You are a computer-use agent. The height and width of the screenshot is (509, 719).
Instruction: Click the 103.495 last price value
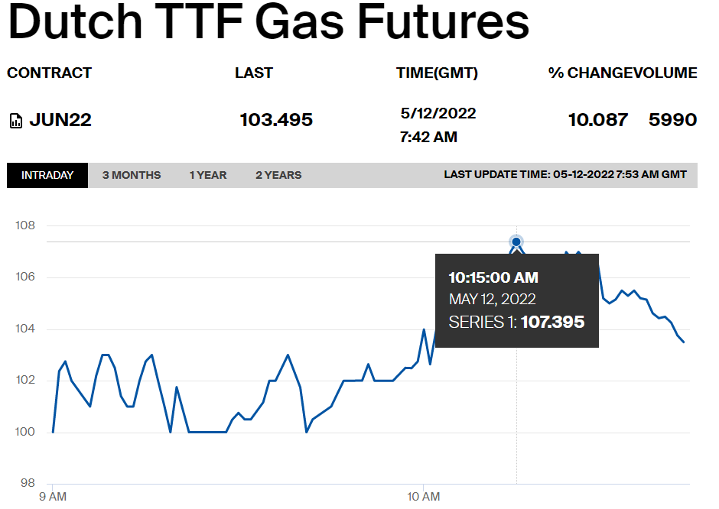[276, 120]
